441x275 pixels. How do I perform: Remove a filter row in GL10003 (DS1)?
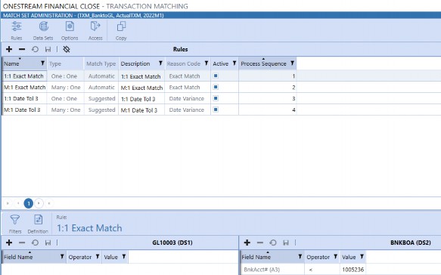(x=22, y=243)
